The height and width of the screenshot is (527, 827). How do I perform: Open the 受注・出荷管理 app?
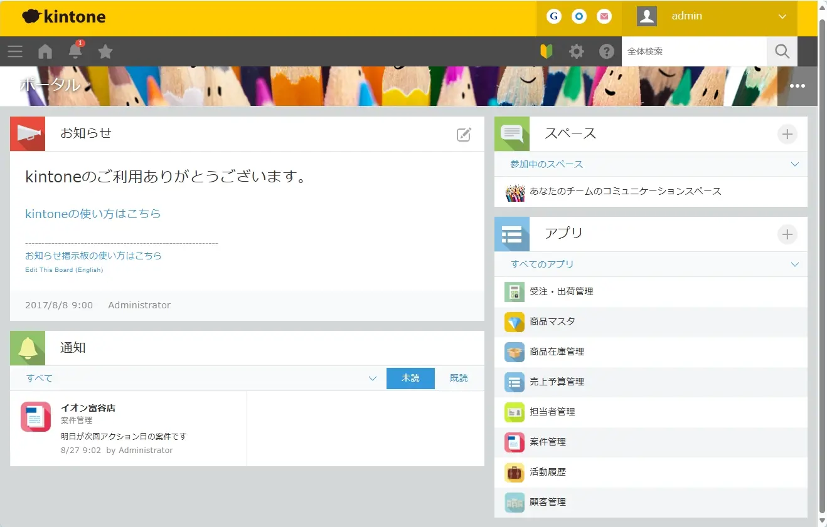tap(651, 292)
